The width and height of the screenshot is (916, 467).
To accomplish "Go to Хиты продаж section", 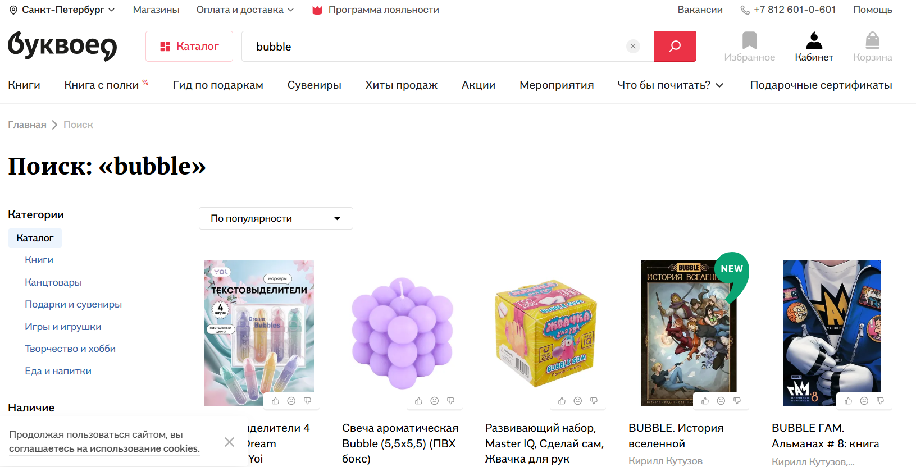I will (401, 85).
